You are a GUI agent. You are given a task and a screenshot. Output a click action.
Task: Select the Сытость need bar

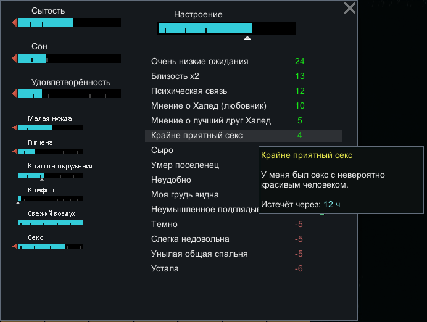69,23
